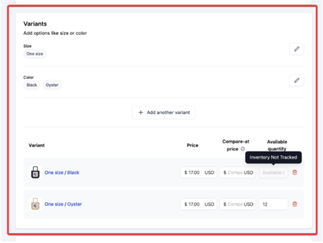Click the Black variant's available quantity field

(x=273, y=173)
